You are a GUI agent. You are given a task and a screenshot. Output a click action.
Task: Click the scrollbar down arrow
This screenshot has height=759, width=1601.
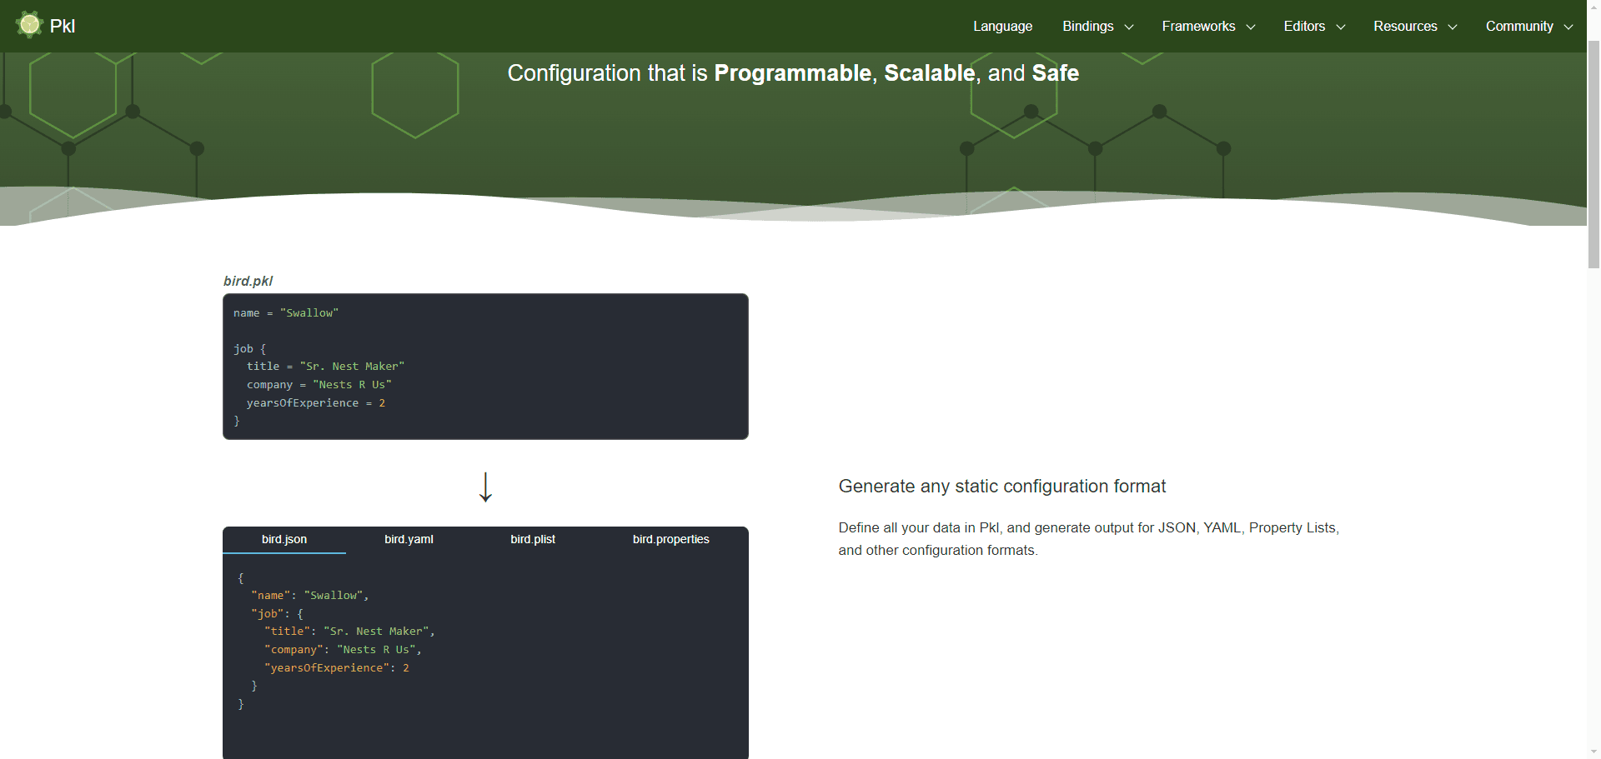tap(1593, 752)
